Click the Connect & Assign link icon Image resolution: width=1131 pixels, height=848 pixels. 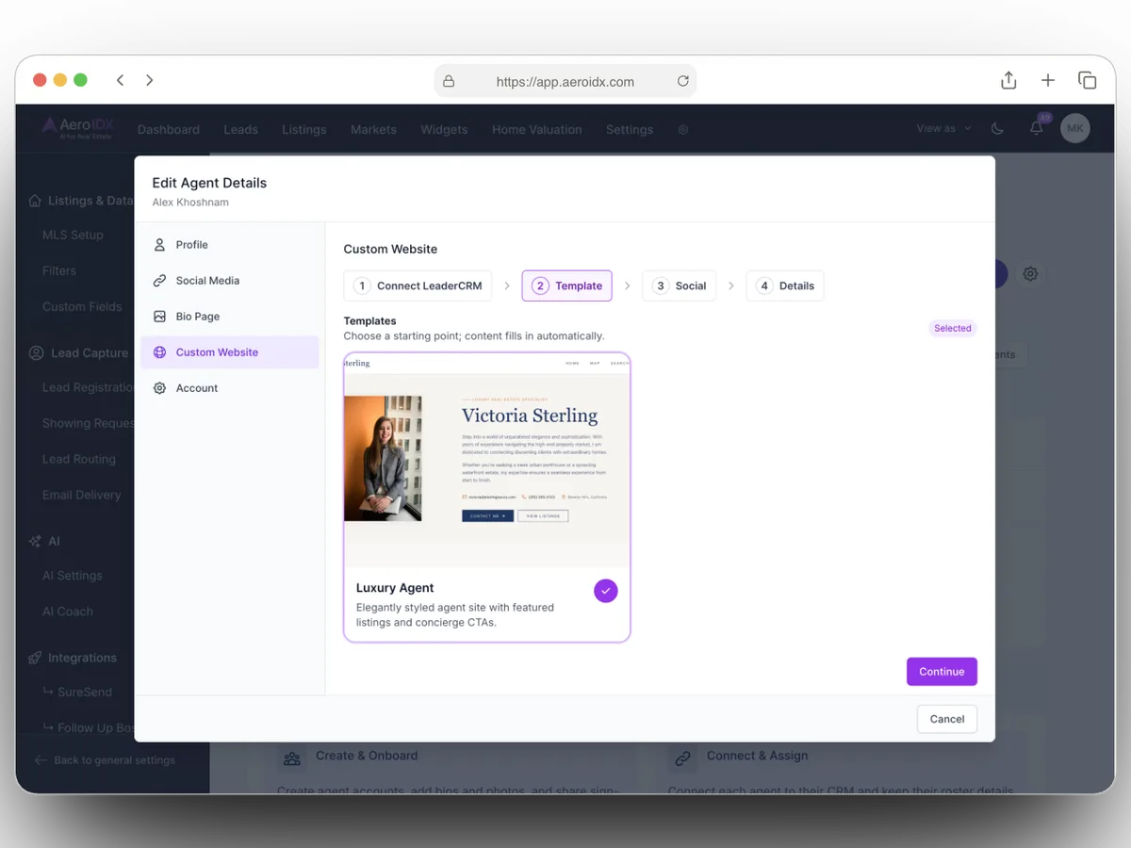682,758
